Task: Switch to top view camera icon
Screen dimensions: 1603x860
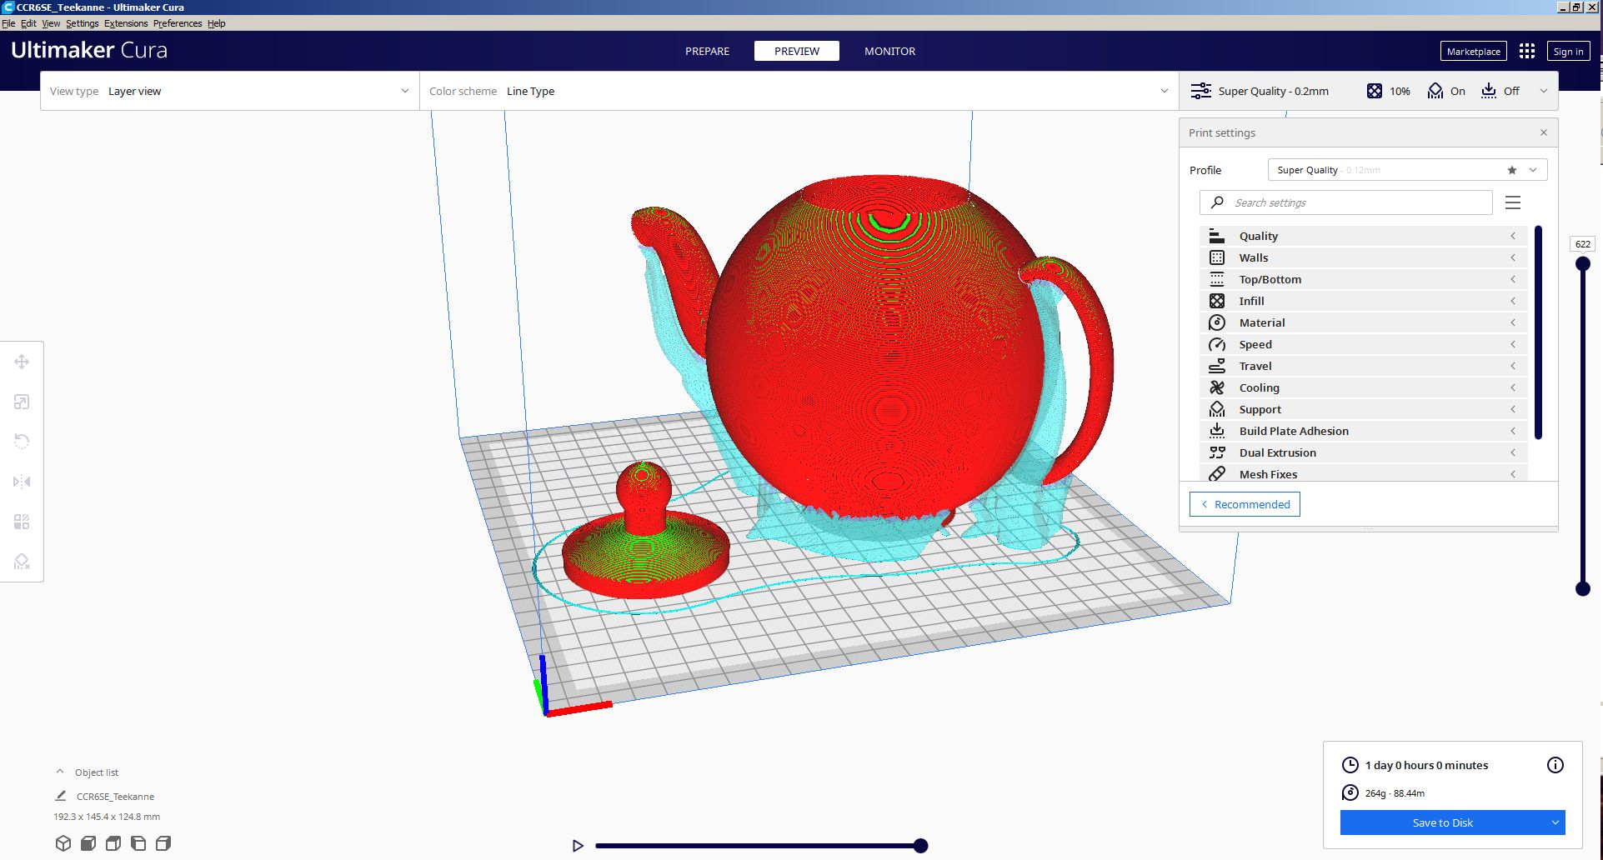Action: point(113,843)
